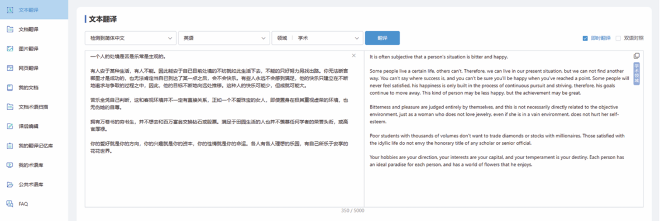Open the 文本翻译 sidebar icon
The image size is (660, 221).
[10, 9]
